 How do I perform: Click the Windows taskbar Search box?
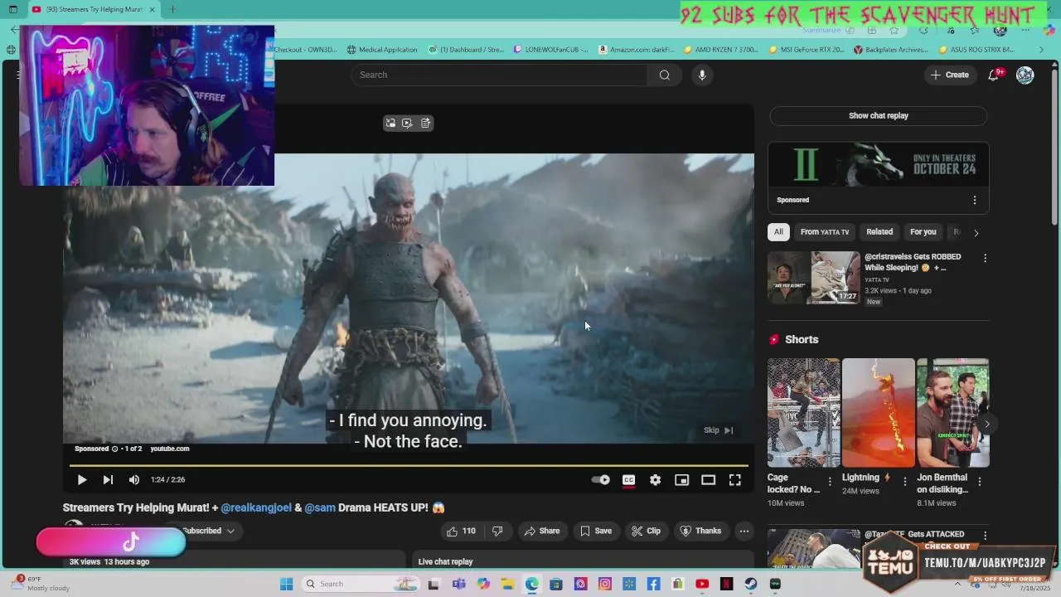[359, 584]
